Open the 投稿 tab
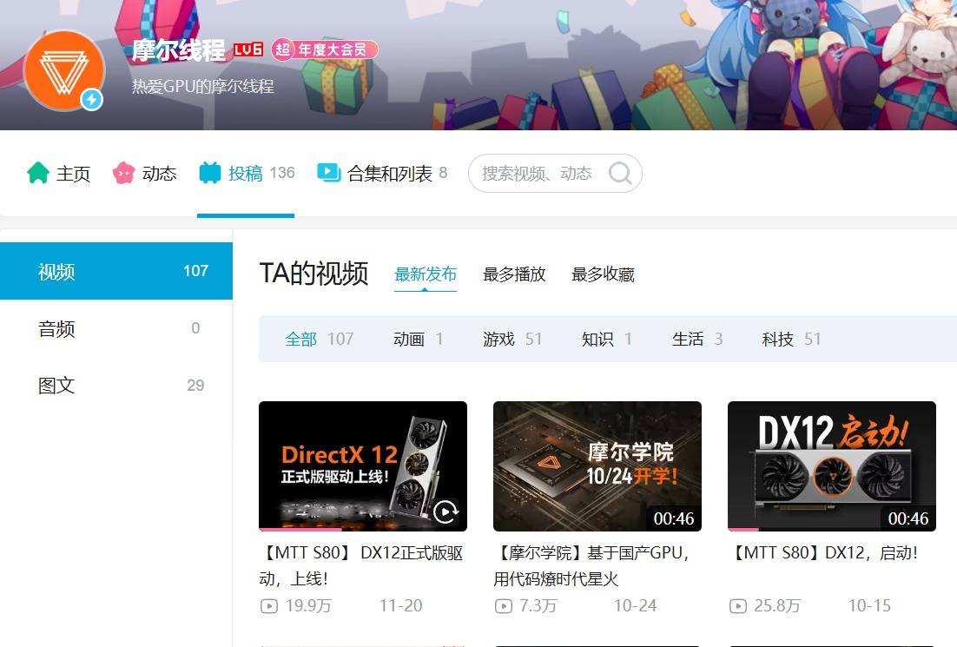This screenshot has height=647, width=957. click(246, 174)
